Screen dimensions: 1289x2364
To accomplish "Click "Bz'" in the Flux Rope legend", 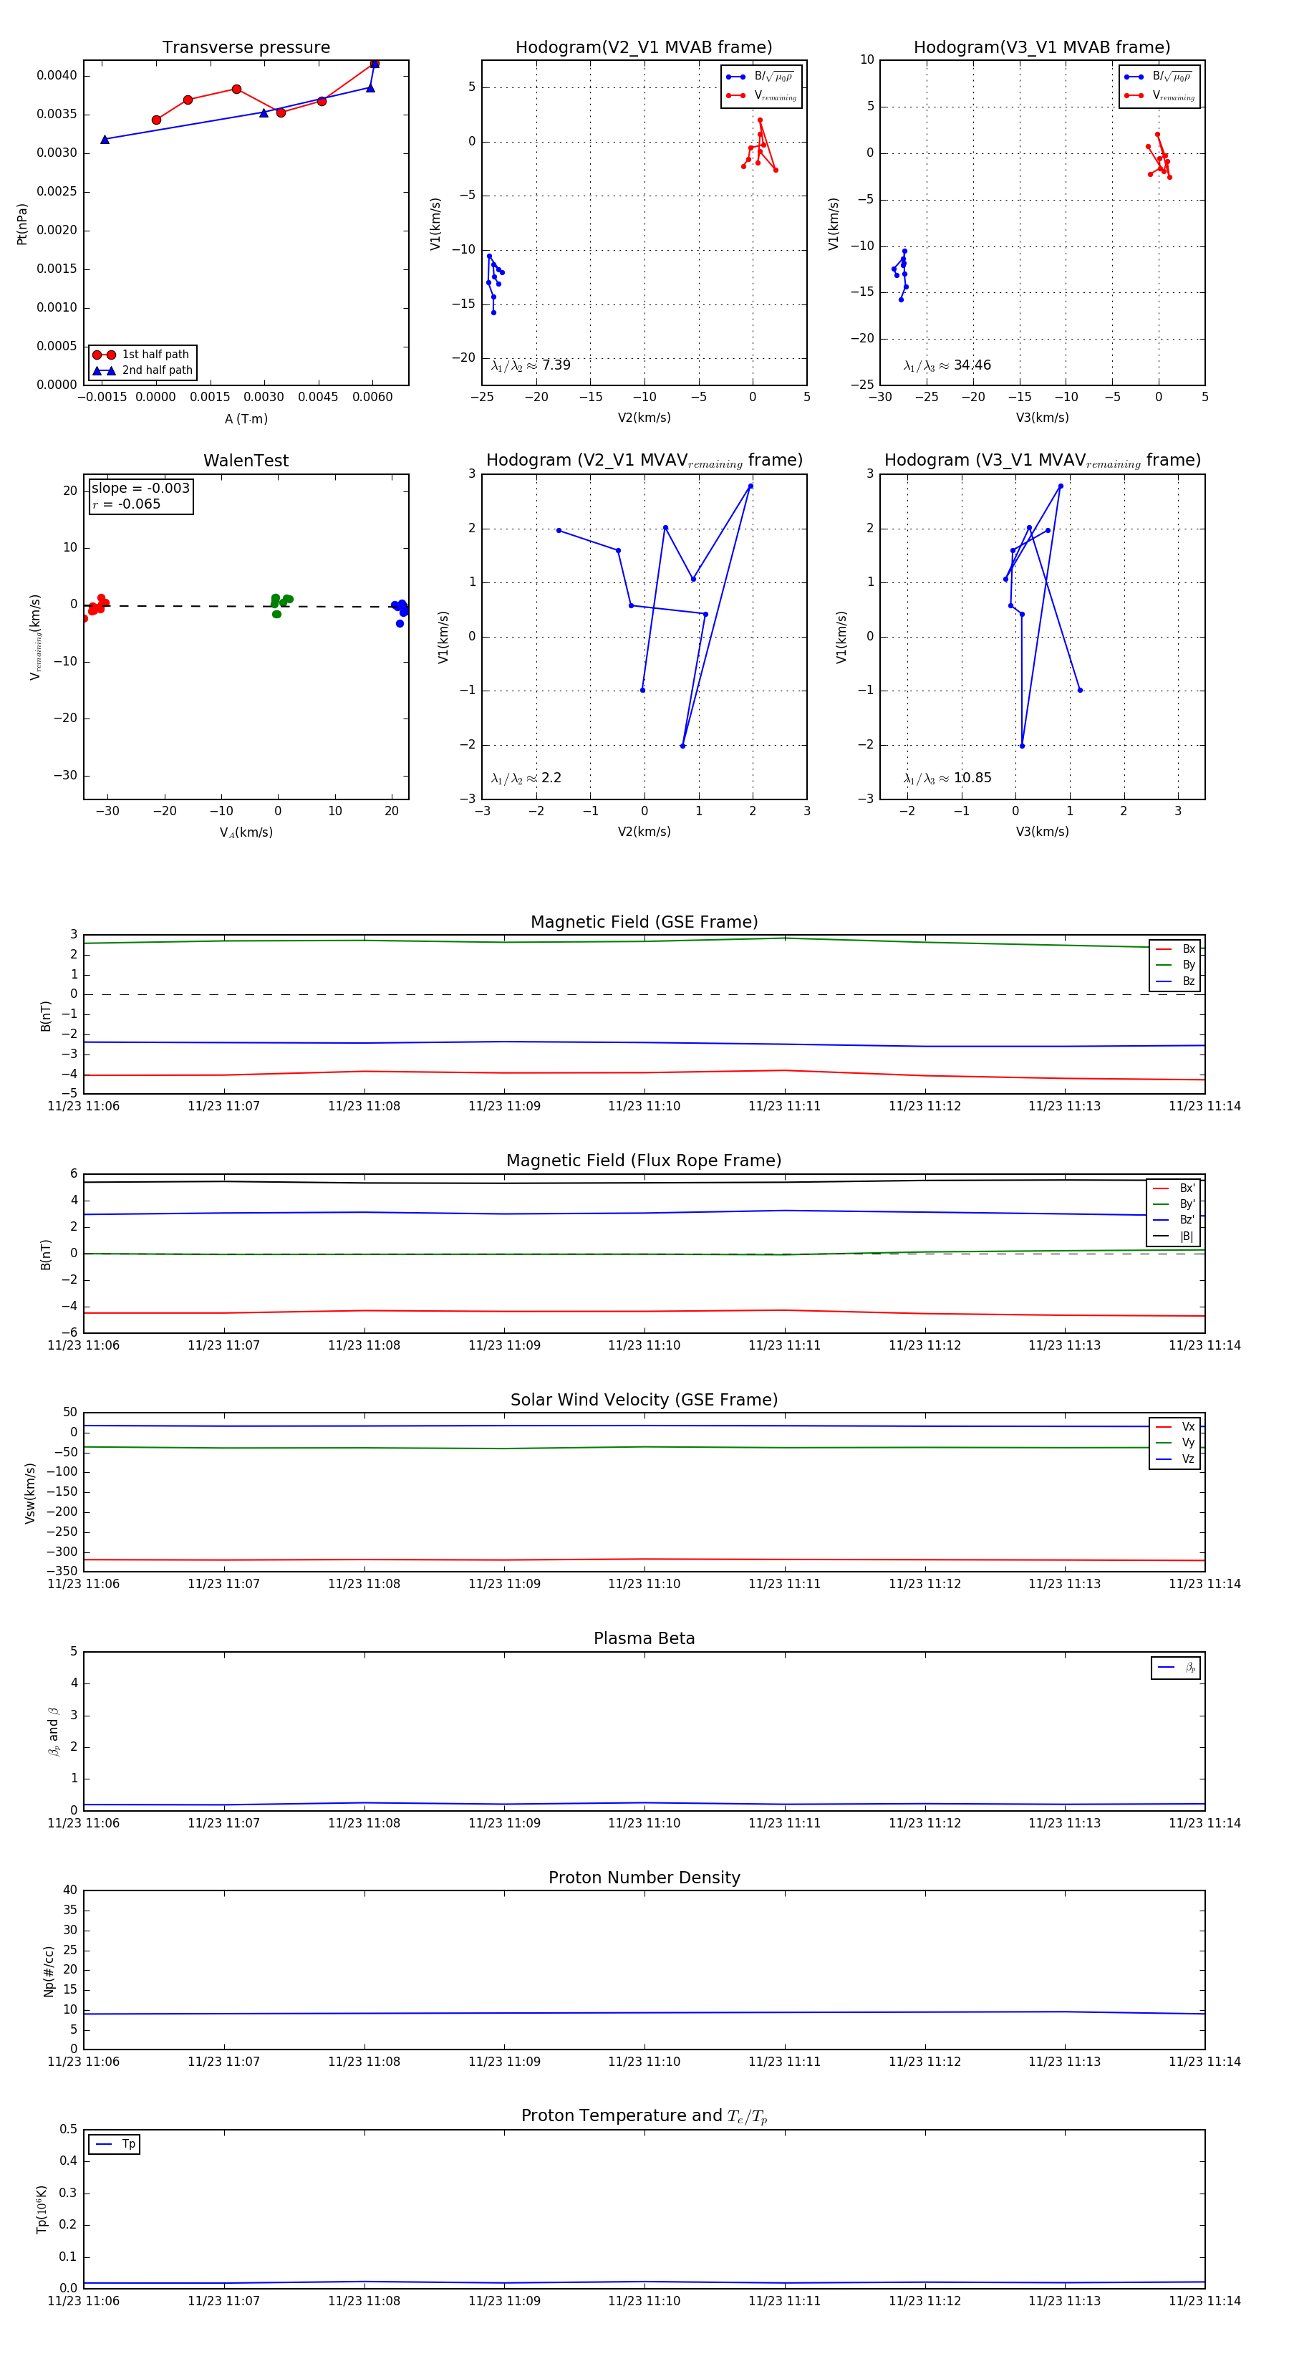I will [x=1187, y=1221].
